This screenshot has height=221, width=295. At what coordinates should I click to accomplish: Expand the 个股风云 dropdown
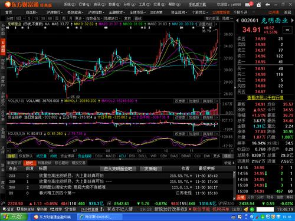(x=200, y=12)
